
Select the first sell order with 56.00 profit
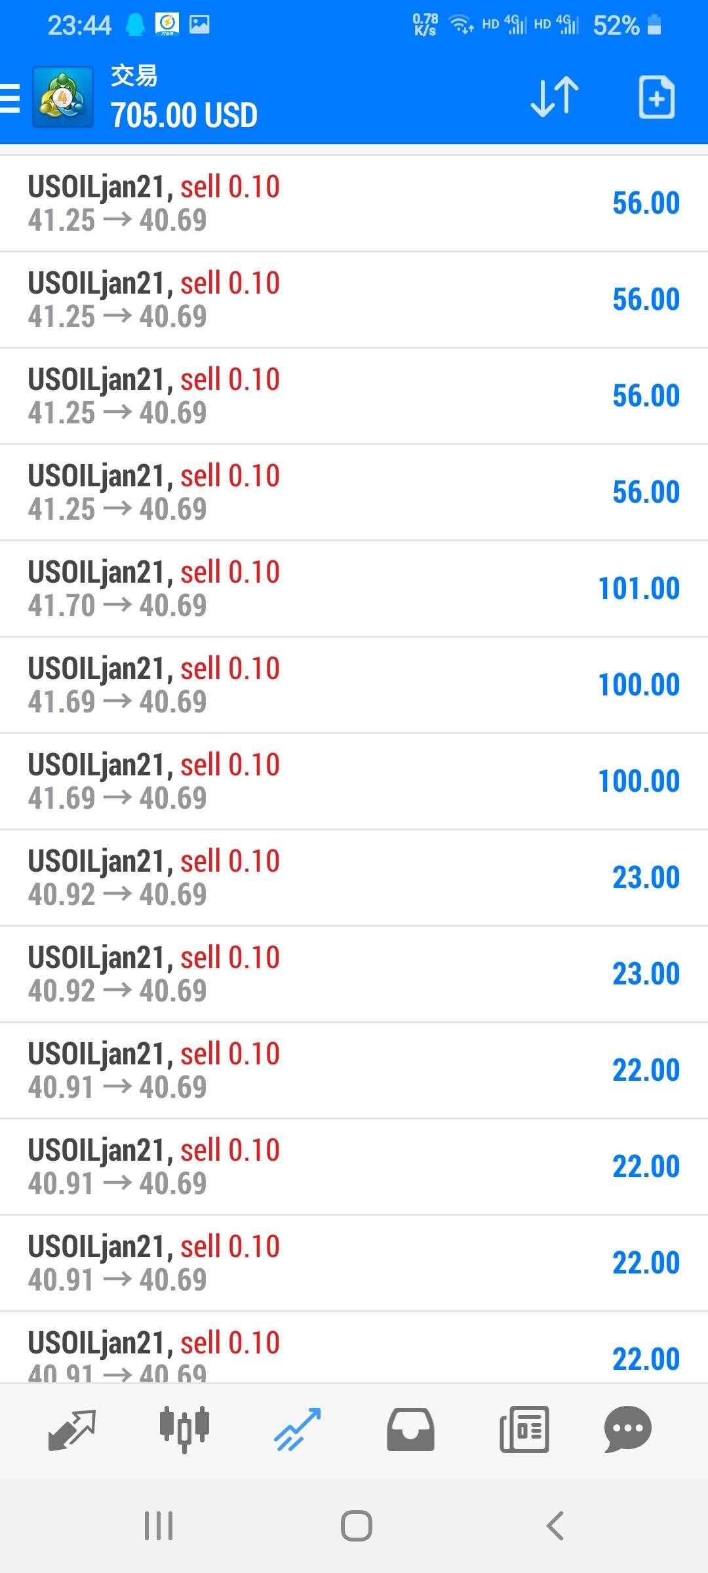(354, 203)
